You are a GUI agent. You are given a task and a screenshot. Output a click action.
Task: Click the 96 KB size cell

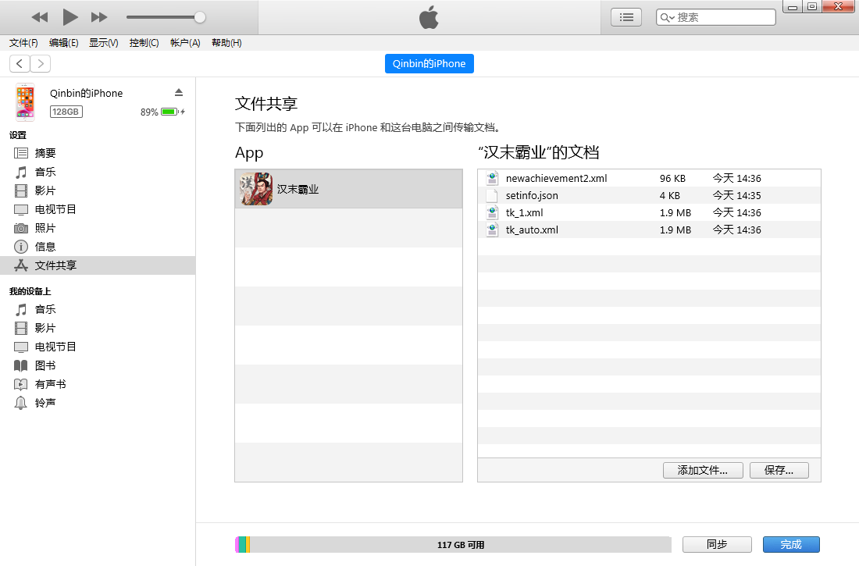click(x=672, y=179)
